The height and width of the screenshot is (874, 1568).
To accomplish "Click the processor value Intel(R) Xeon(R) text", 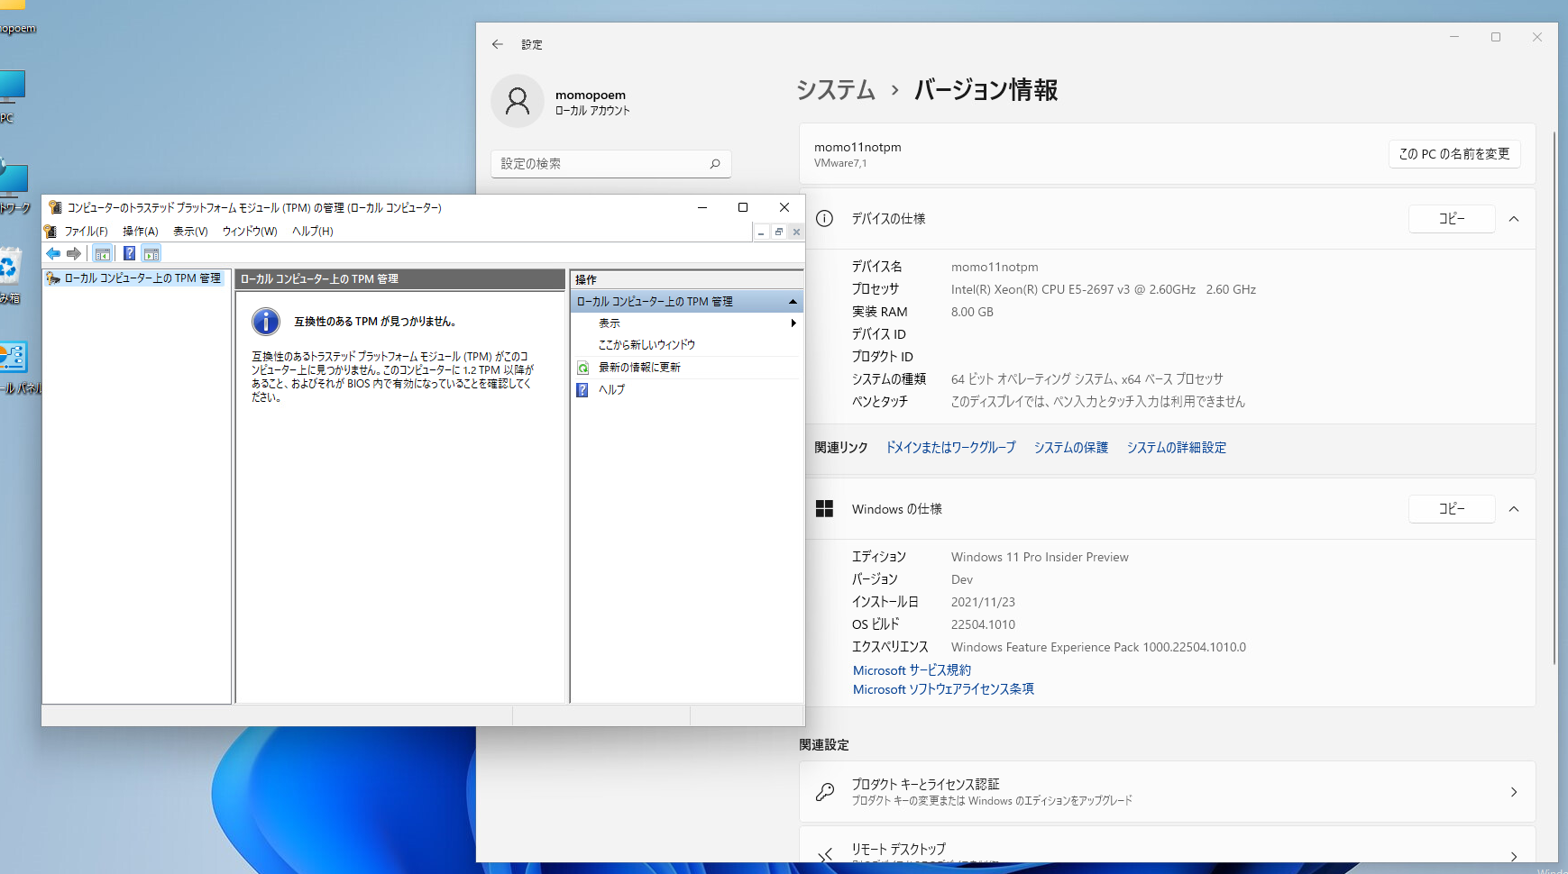I will pyautogui.click(x=1103, y=289).
